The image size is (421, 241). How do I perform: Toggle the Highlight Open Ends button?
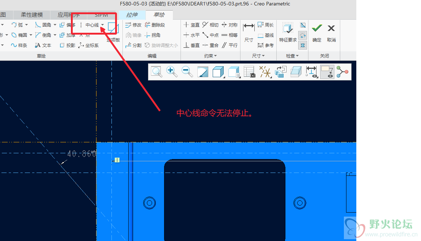tap(303, 35)
